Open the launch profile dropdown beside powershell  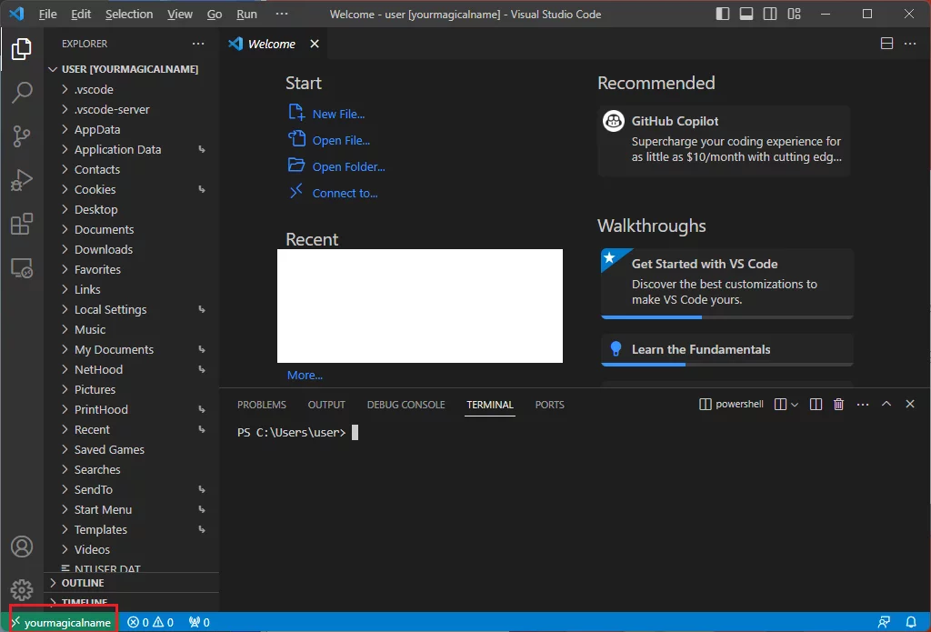click(795, 405)
